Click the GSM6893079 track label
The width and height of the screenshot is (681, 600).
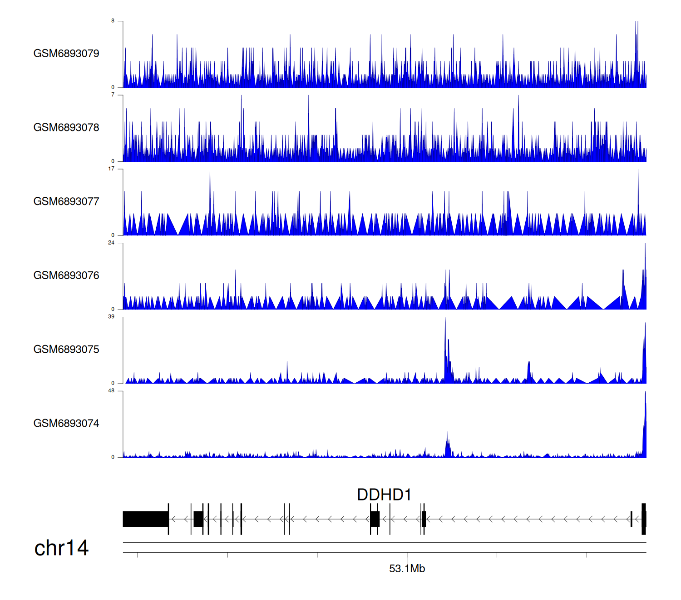click(66, 54)
